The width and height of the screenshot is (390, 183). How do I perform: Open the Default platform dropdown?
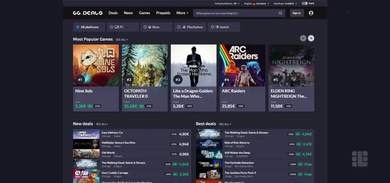point(227,3)
